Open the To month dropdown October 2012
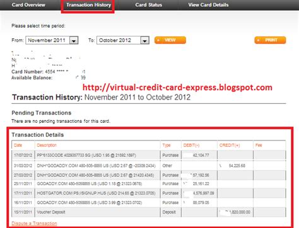 (x=123, y=40)
